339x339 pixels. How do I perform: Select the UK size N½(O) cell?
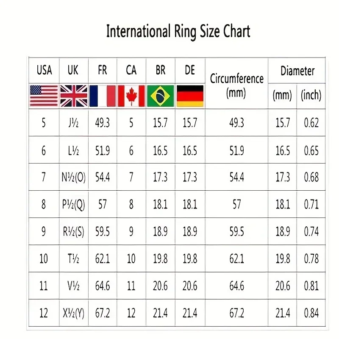[73, 177]
